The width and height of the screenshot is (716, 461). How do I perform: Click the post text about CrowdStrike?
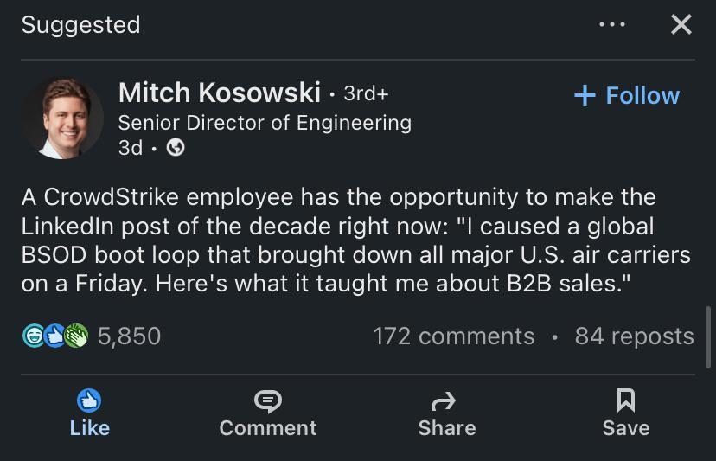point(355,241)
